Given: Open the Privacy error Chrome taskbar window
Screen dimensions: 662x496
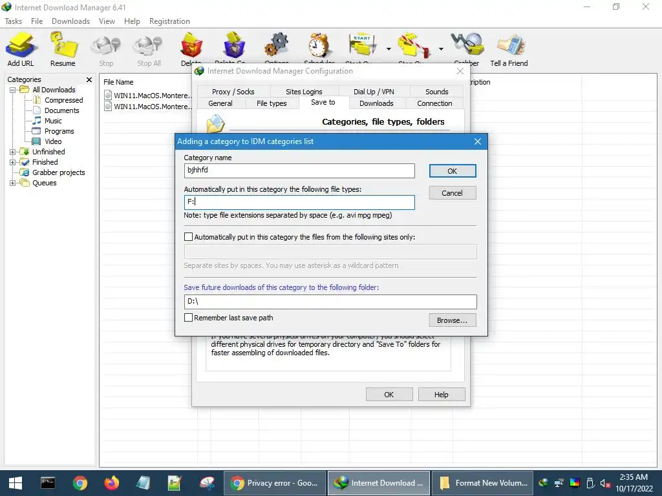Looking at the screenshot, I should (x=274, y=483).
